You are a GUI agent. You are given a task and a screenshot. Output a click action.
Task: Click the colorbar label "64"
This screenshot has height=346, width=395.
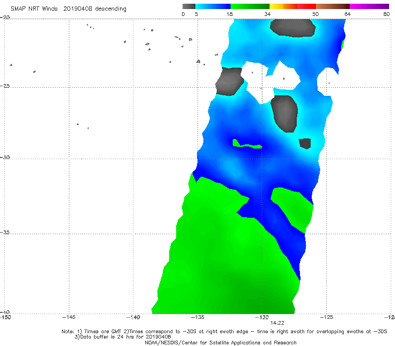pyautogui.click(x=347, y=14)
